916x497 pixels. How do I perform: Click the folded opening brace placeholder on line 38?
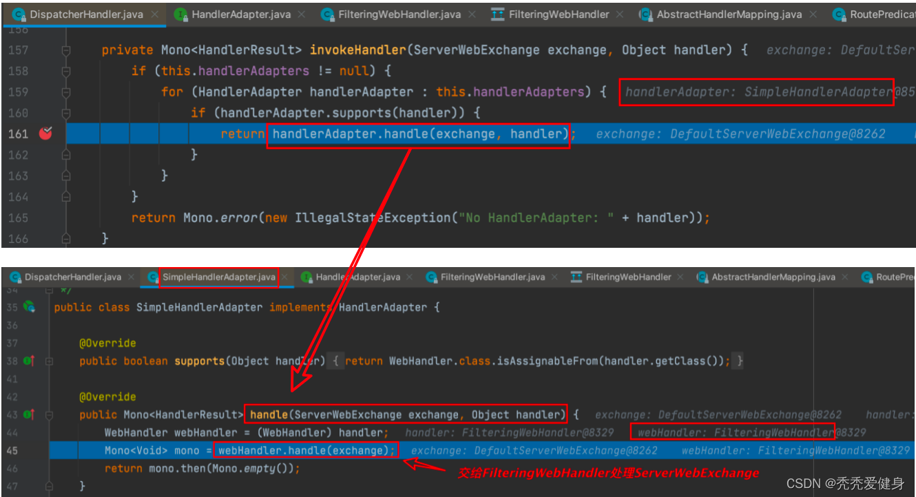[x=334, y=361]
